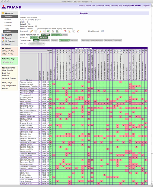Open the Example Uses link
Viewport: 153px width, 187px height.
103,5
